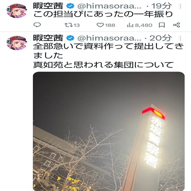Click @himasoraa handle in first tweet

109,6
